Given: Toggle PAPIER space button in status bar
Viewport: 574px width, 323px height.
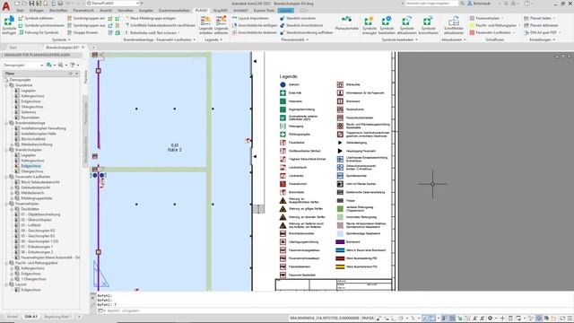Looking at the screenshot, I should (368, 319).
